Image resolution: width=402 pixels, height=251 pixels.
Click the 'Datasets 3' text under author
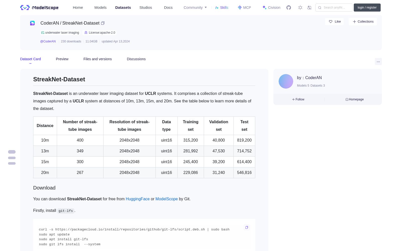click(318, 86)
